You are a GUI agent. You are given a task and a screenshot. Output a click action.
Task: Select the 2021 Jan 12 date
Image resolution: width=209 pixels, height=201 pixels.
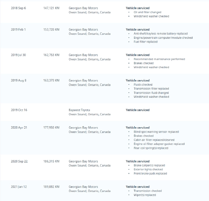[x=19, y=187]
